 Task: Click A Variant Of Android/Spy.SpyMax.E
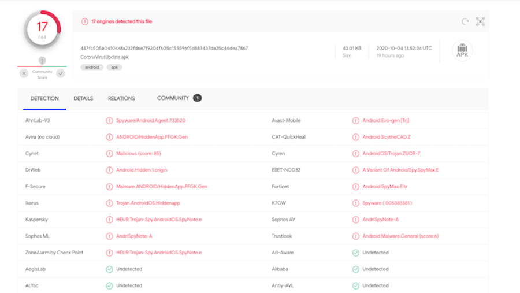coord(400,170)
